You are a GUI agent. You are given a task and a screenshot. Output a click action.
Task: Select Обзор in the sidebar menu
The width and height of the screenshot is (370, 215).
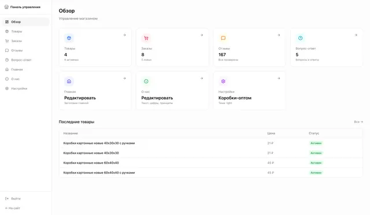click(x=25, y=22)
